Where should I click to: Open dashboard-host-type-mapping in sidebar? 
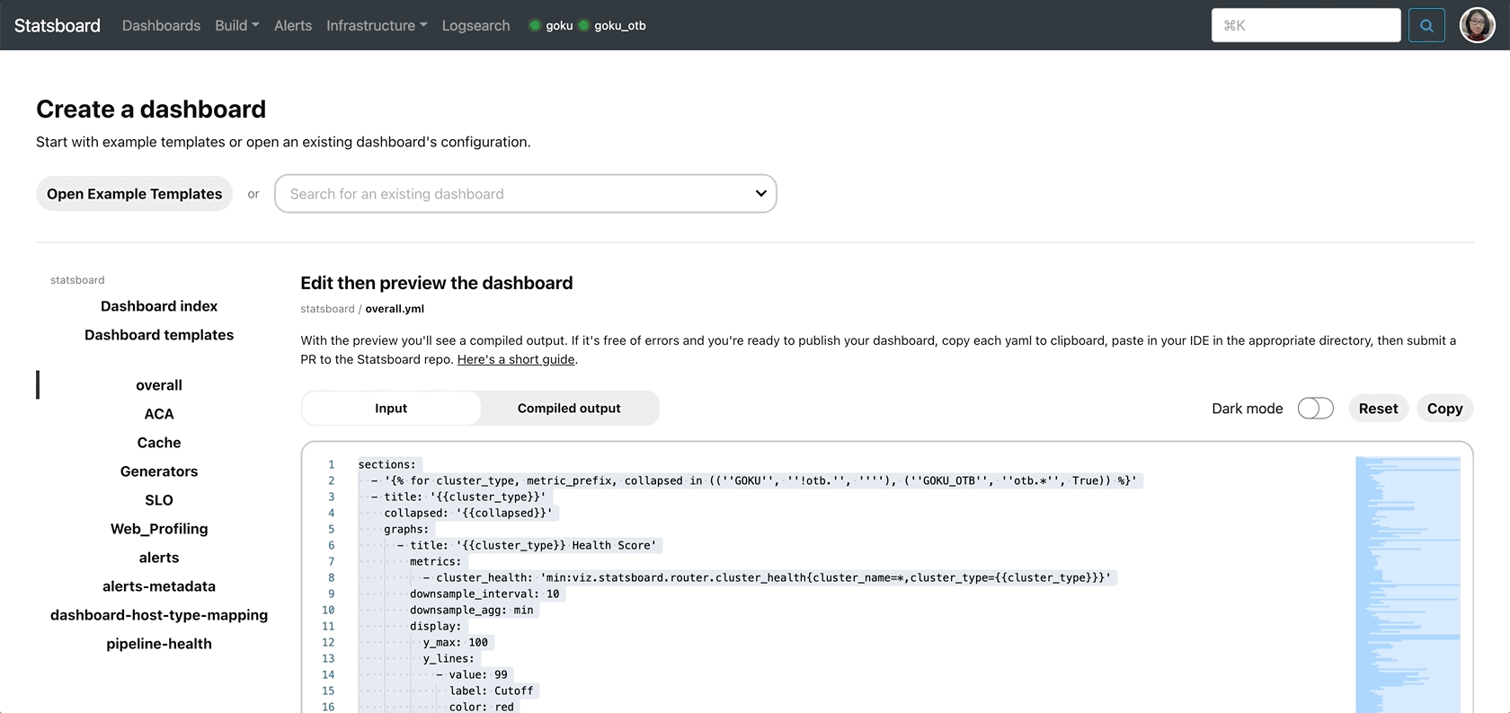159,615
